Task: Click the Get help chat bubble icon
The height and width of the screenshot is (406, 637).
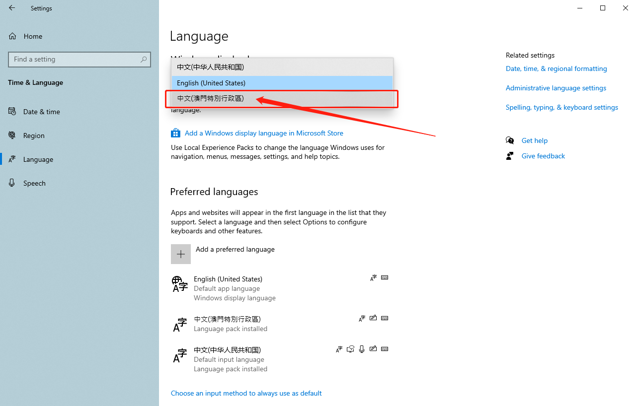Action: point(510,140)
